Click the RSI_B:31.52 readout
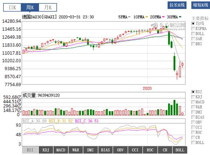The height and width of the screenshot is (155, 210). [61, 121]
